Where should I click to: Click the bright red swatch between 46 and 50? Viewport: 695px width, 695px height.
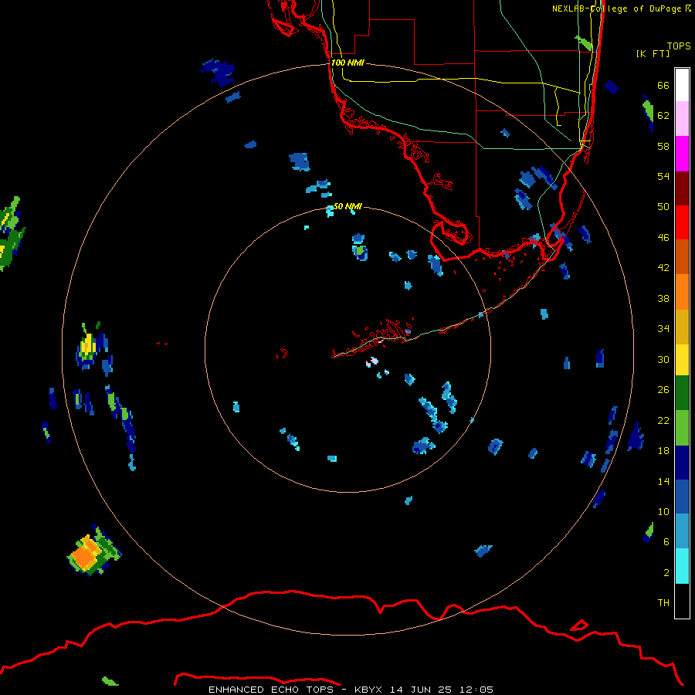pyautogui.click(x=682, y=222)
